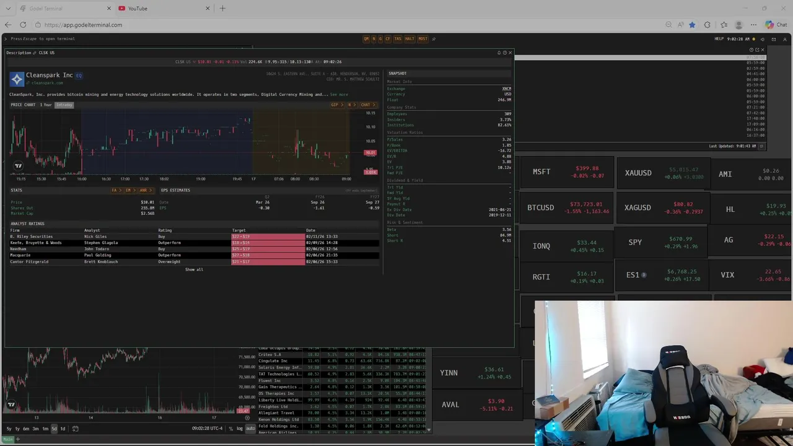Viewport: 793px width, 446px height.
Task: Select the Liberty Live Holdings movers row
Action: coord(342,400)
